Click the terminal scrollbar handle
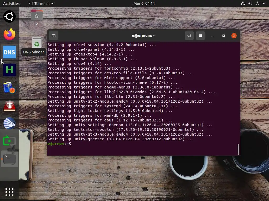This screenshot has width=269, height=201. [238, 149]
